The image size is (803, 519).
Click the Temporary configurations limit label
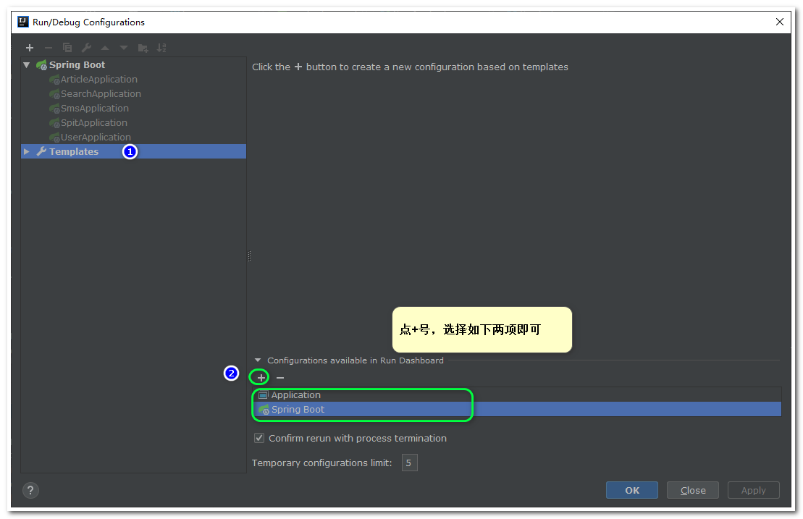tap(321, 463)
